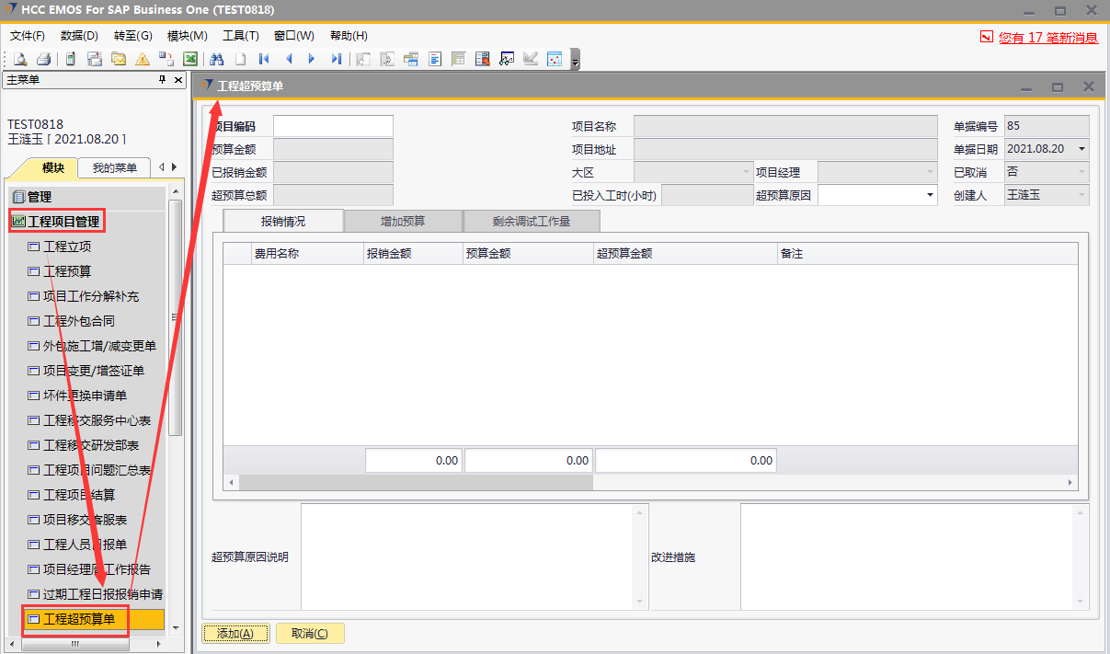
Task: Open the 单据日期 dropdown arrow
Action: coord(1081,149)
